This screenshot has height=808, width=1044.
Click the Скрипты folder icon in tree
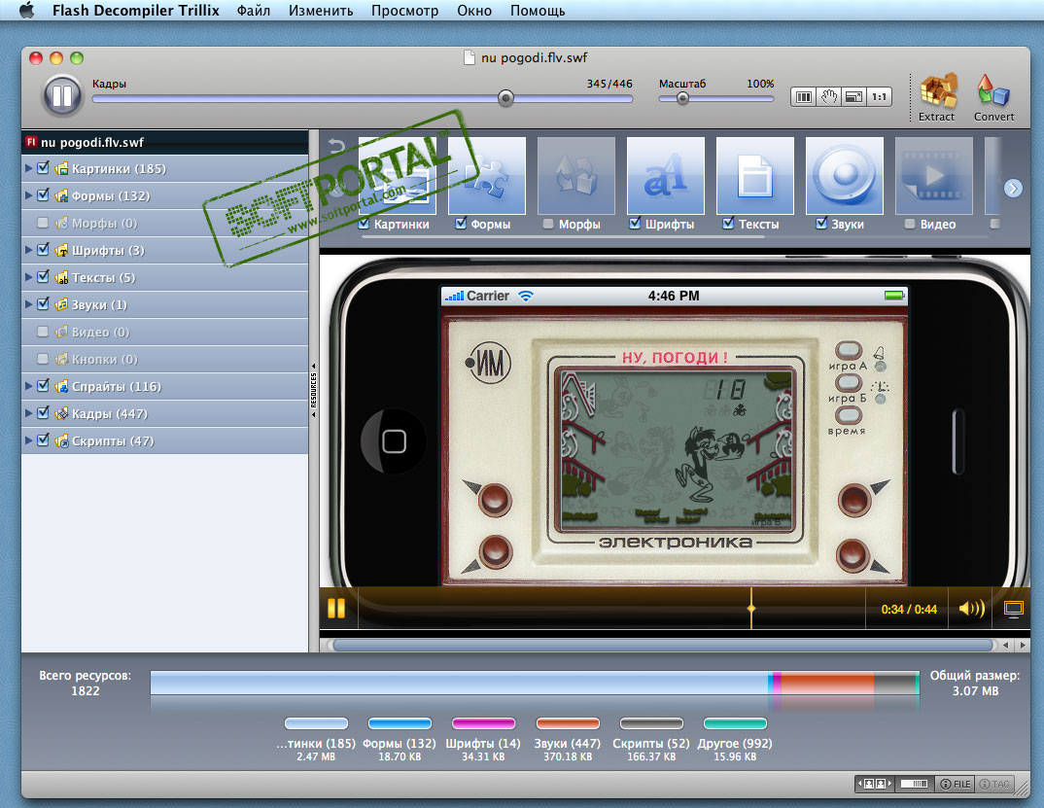pyautogui.click(x=61, y=441)
